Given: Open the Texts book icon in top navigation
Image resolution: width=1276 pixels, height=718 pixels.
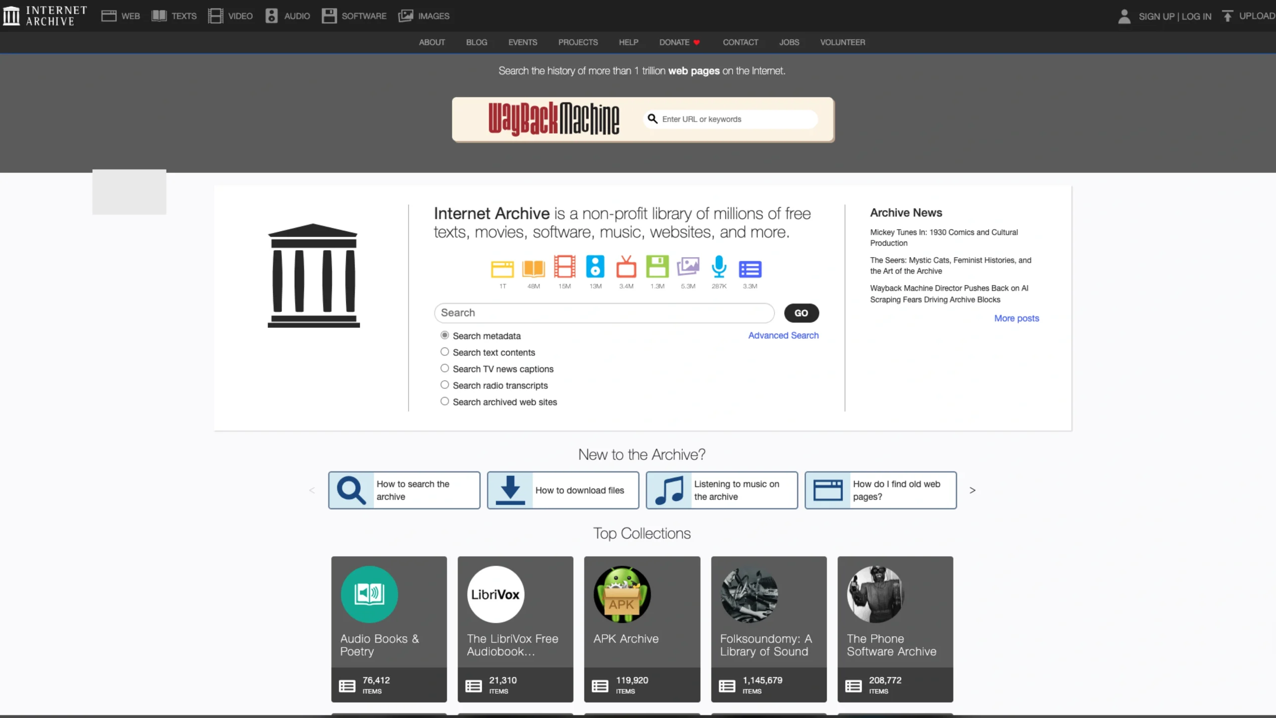Looking at the screenshot, I should (x=159, y=16).
